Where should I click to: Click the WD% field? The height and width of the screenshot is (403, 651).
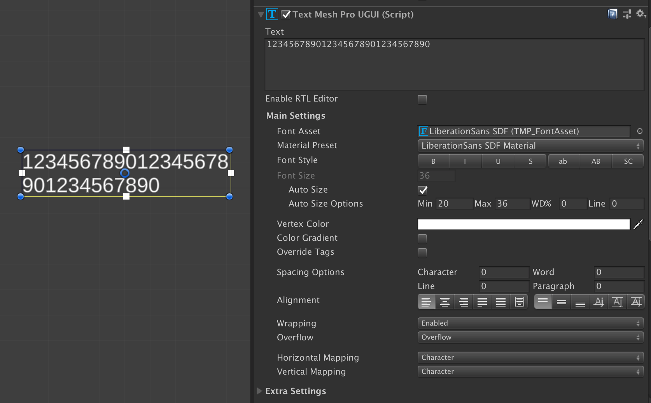(573, 204)
